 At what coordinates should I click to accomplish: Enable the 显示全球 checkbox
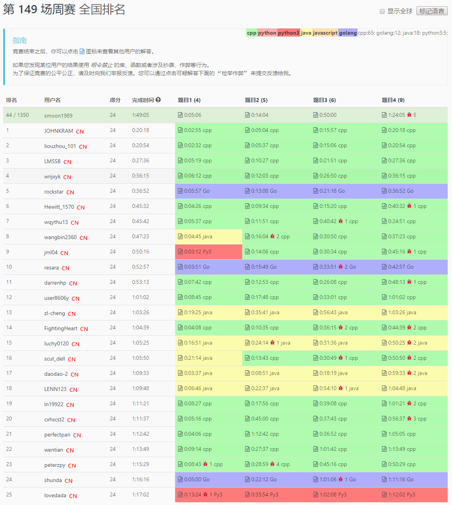[382, 11]
